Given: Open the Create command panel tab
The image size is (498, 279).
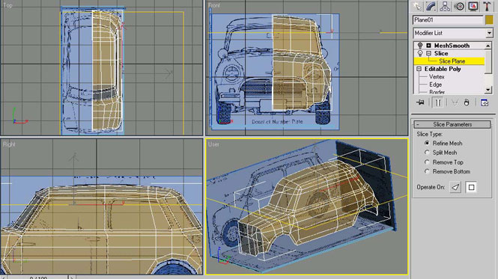Looking at the screenshot, I should 416,6.
